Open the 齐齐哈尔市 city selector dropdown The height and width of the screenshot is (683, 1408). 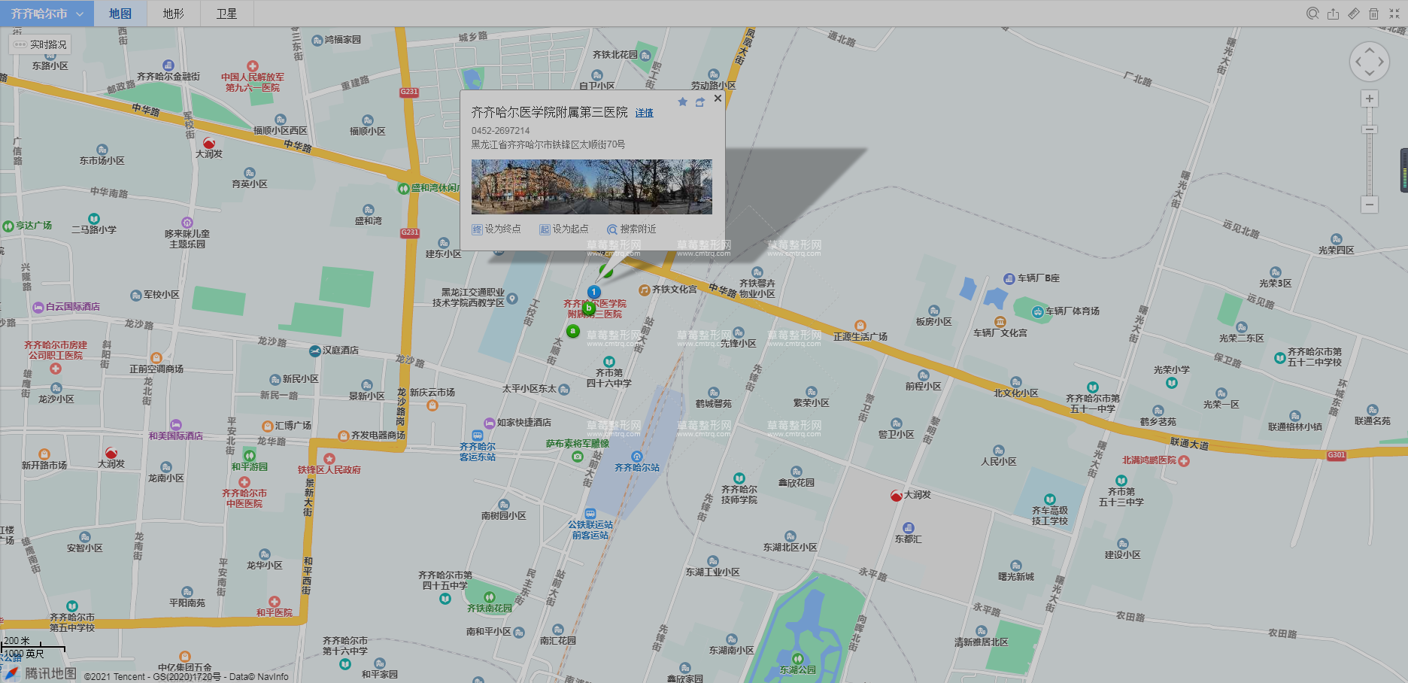point(47,14)
